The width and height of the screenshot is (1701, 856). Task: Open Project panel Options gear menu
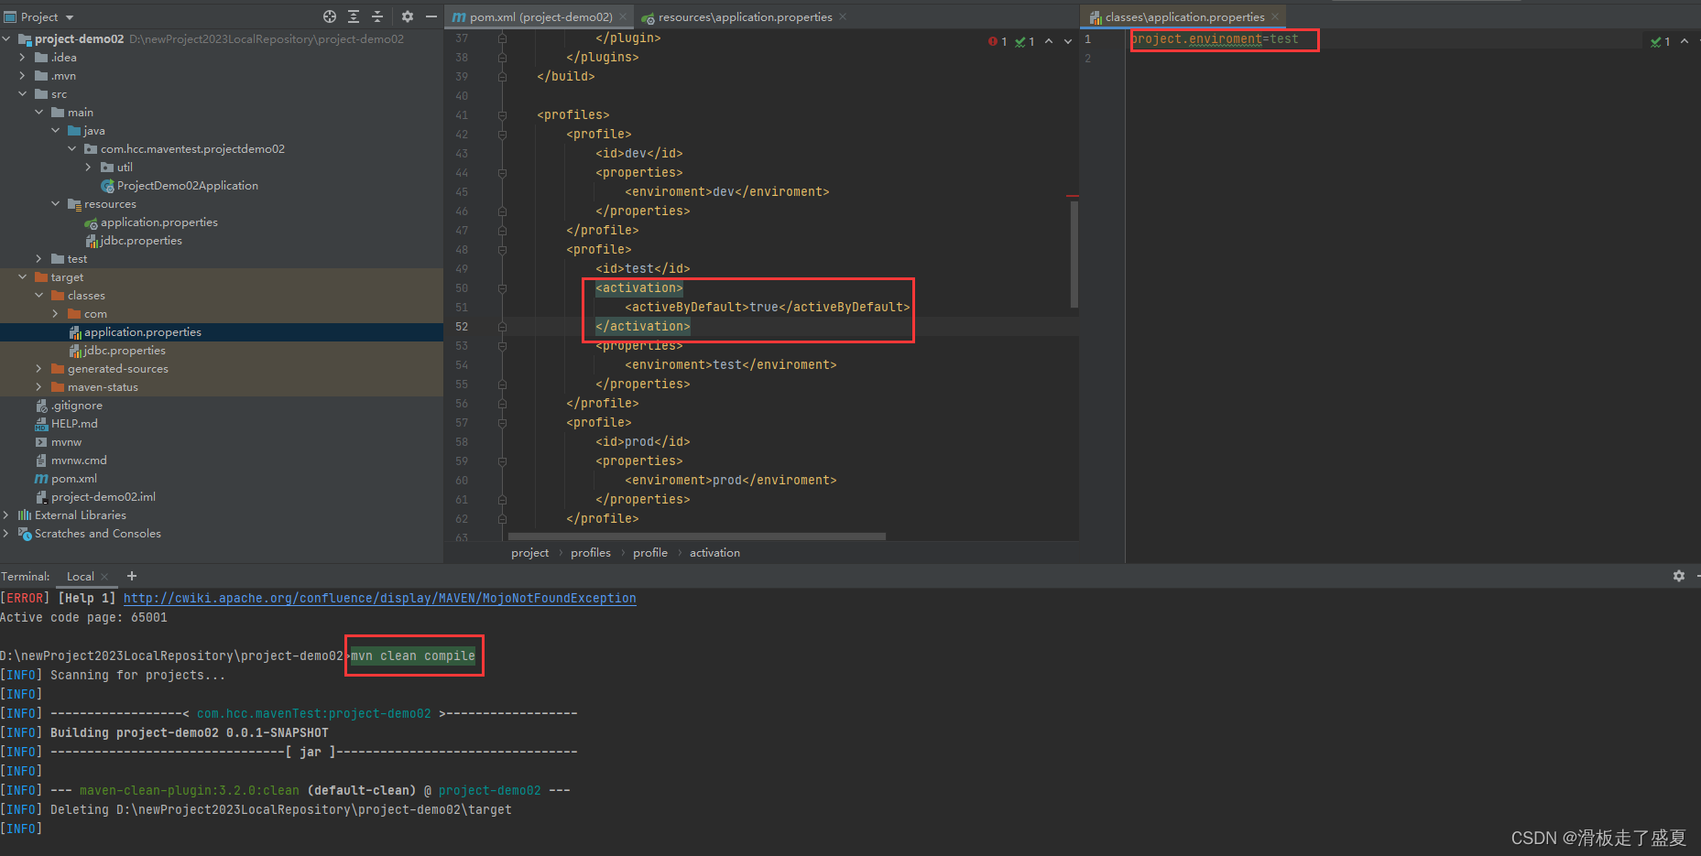406,16
